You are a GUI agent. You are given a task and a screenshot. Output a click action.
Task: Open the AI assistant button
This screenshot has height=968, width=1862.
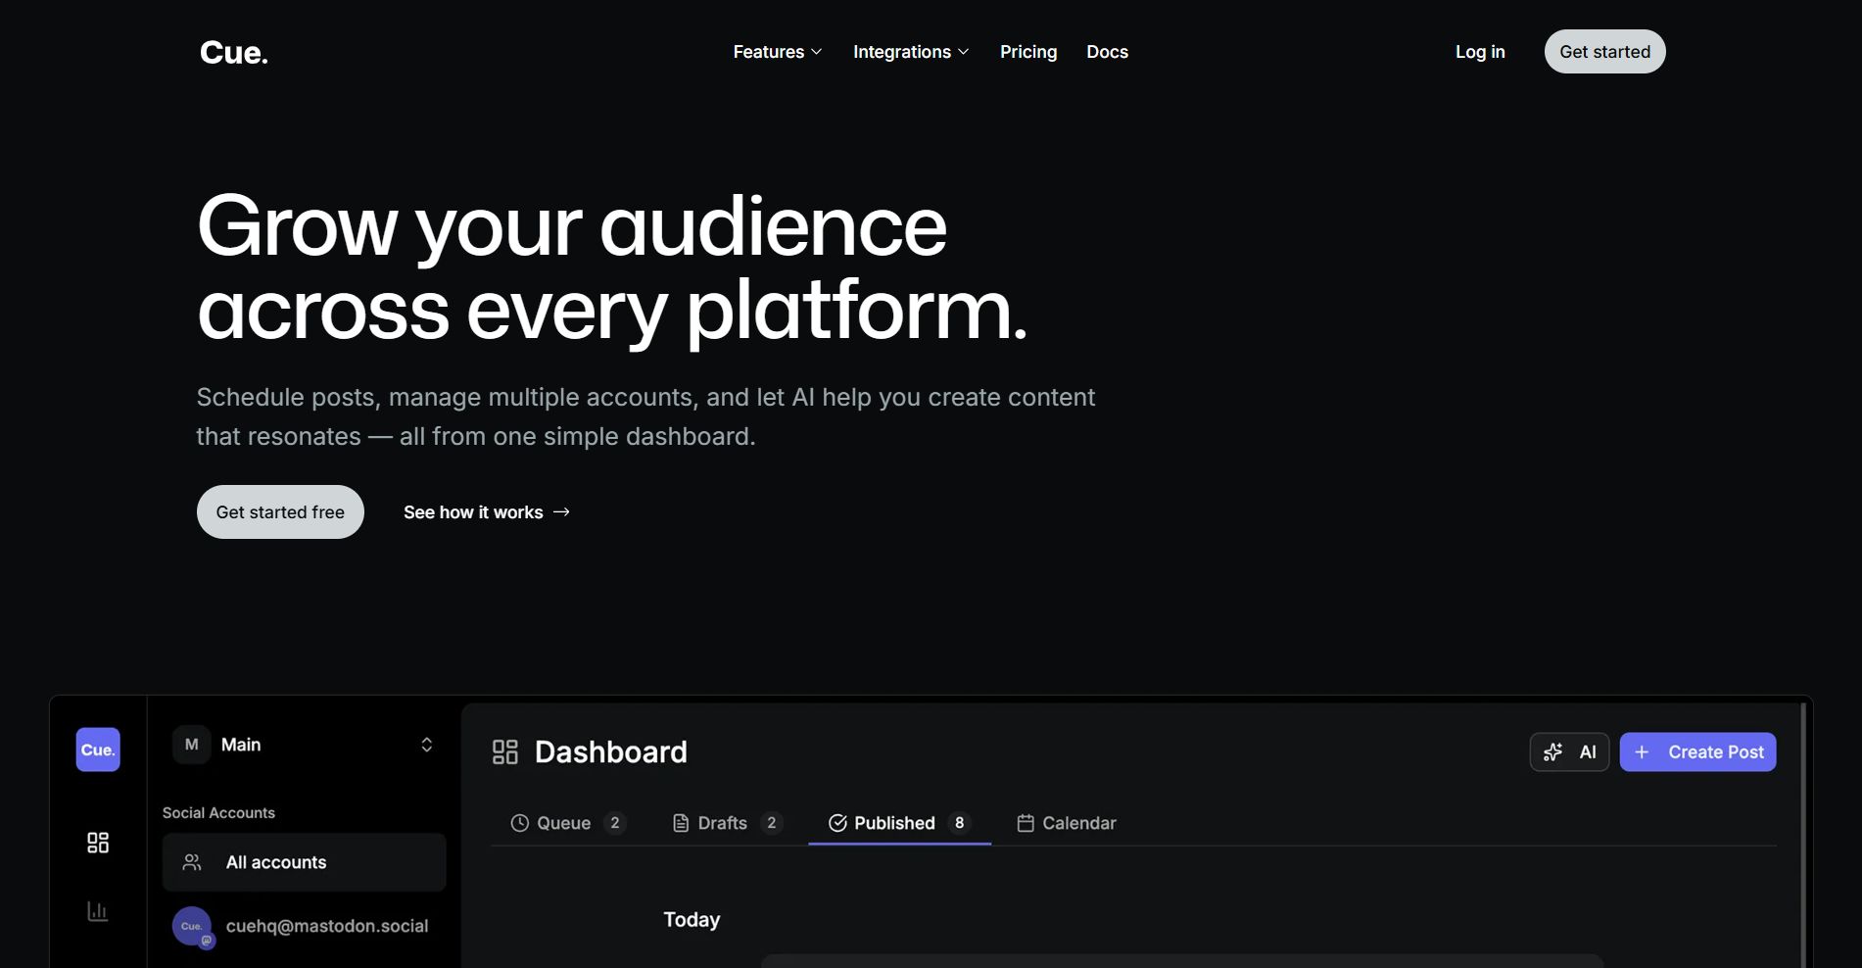click(1569, 751)
